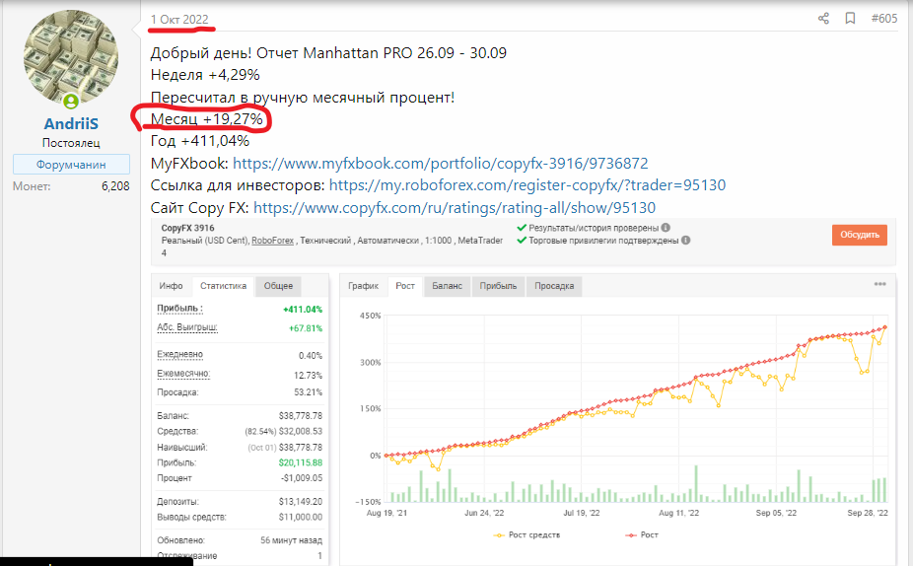Click the Просадка 53.21% value
The image size is (913, 566).
tap(308, 392)
